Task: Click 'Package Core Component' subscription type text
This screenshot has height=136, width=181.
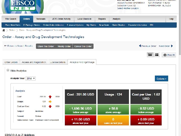Action: click(47, 120)
